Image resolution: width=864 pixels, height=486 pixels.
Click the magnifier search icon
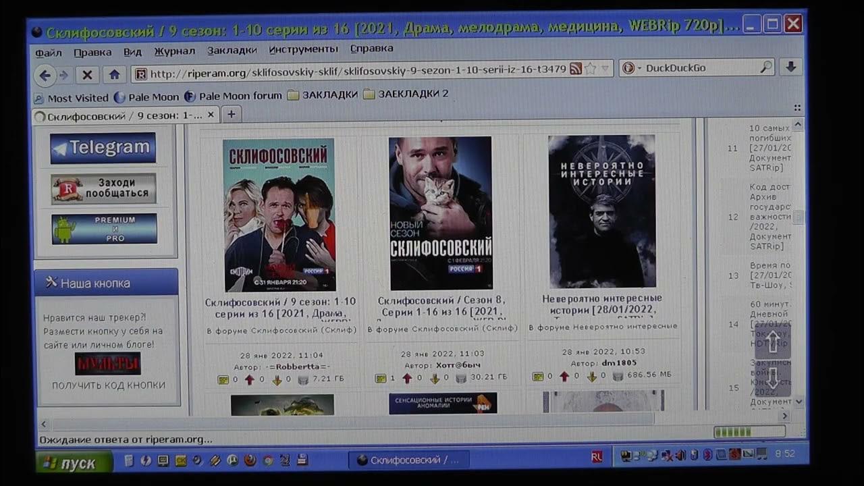[765, 67]
